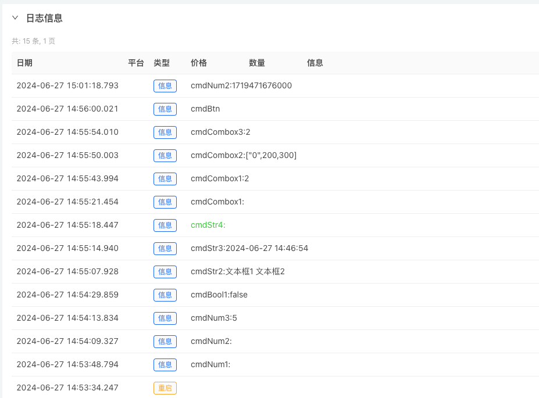
Task: Click the 信息 column header
Action: click(315, 63)
